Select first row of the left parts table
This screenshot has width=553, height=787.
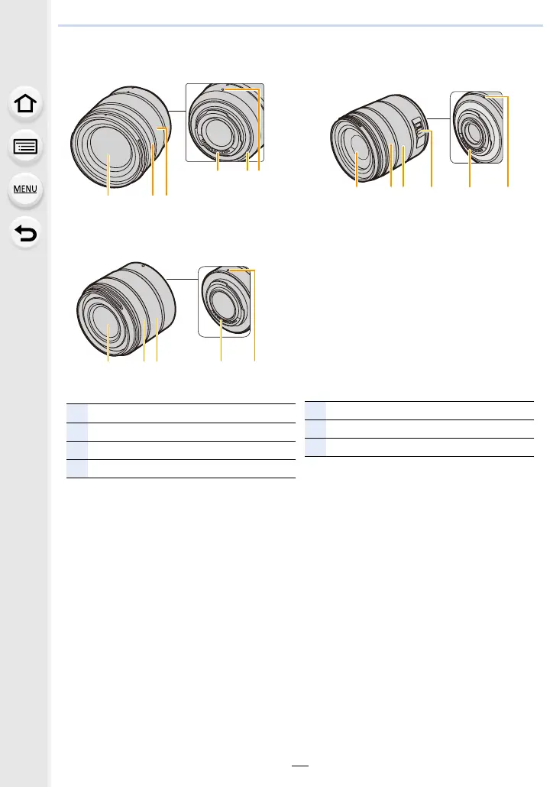(181, 413)
